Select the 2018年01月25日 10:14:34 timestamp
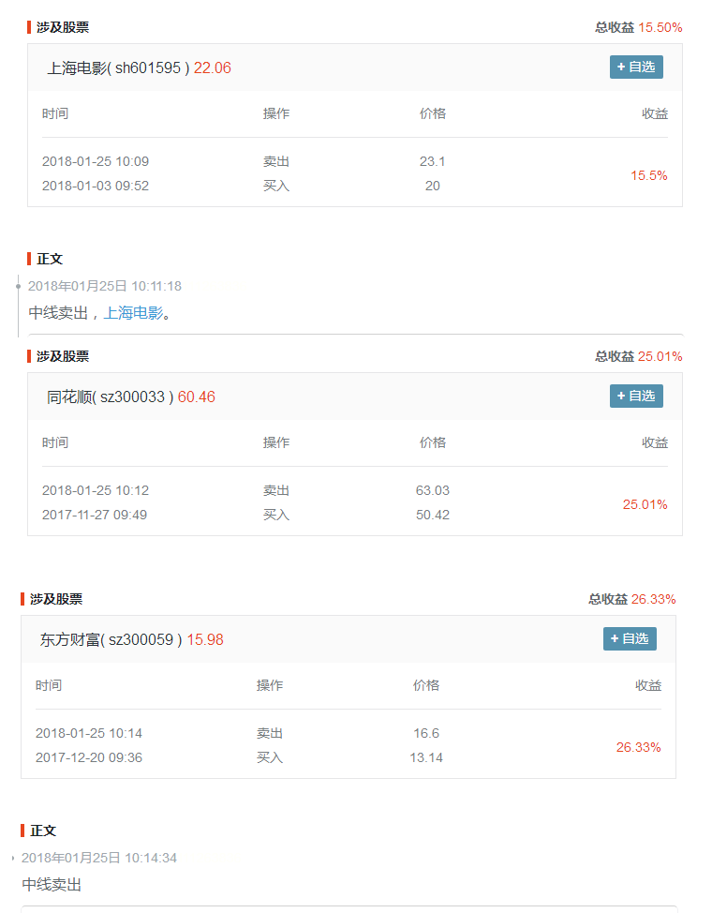The width and height of the screenshot is (712, 913). (x=98, y=858)
